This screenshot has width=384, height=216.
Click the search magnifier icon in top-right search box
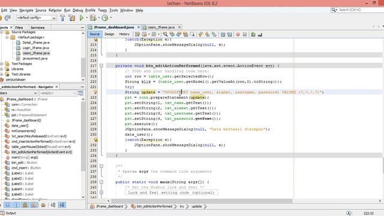(x=334, y=10)
